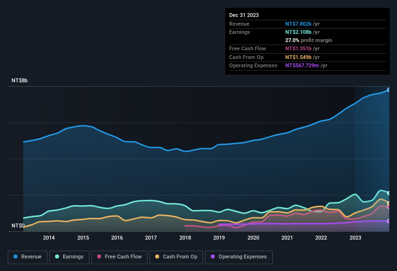Click the NT$567.729m operating expenses value

click(x=302, y=66)
